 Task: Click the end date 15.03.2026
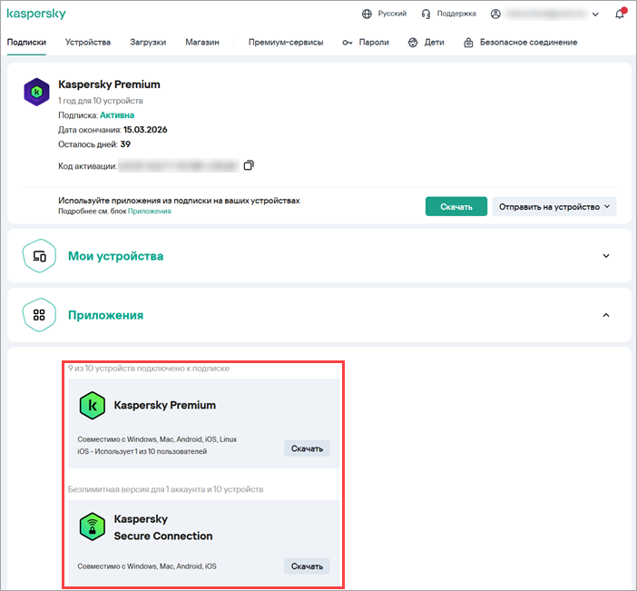pyautogui.click(x=145, y=130)
